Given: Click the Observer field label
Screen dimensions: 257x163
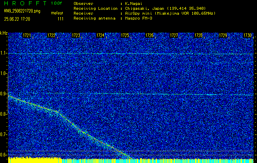Looking at the screenshot, I should [83, 3].
